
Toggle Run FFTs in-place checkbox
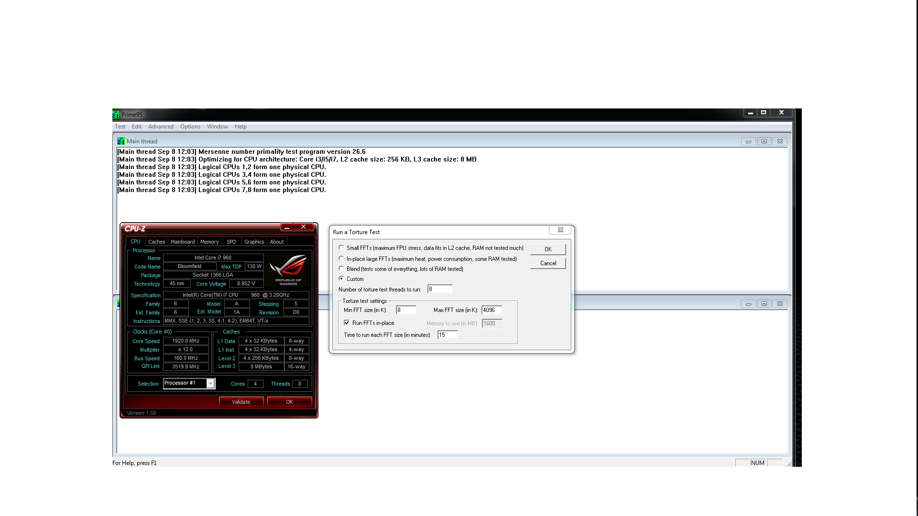[347, 323]
